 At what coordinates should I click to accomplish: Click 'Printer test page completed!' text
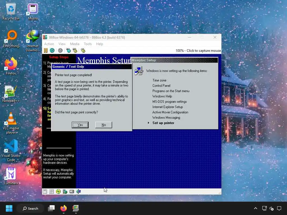tap(73, 75)
